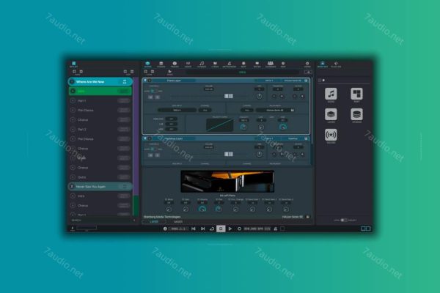
Task: Switch to the Layer tab at bottom
Action: point(154,222)
